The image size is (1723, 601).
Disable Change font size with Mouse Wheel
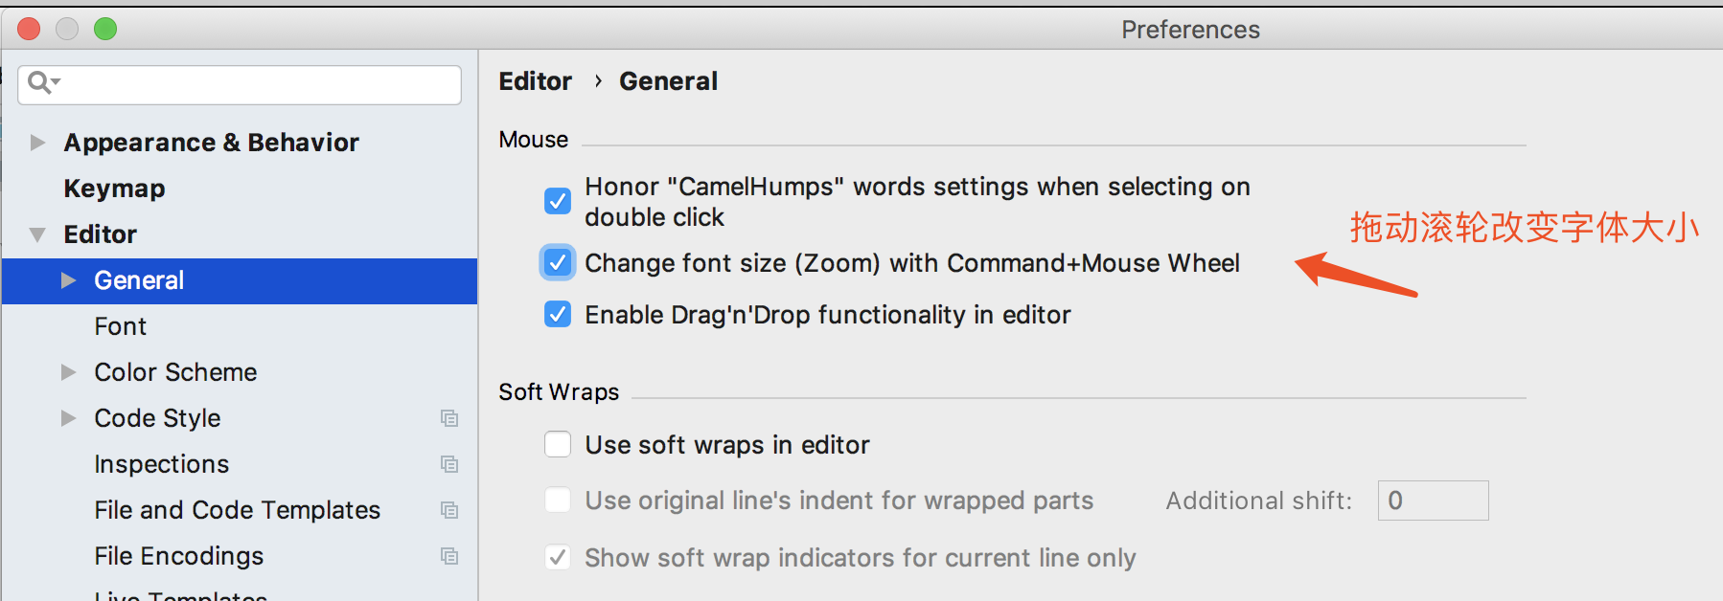pos(558,263)
